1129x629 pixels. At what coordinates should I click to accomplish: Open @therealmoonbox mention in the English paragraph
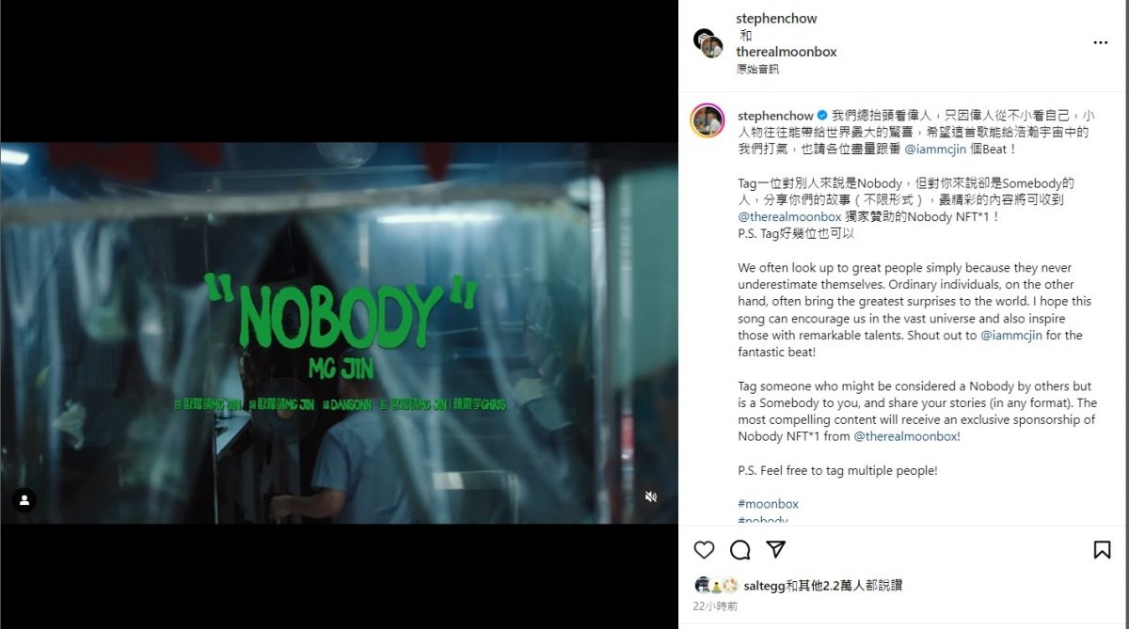click(x=905, y=436)
